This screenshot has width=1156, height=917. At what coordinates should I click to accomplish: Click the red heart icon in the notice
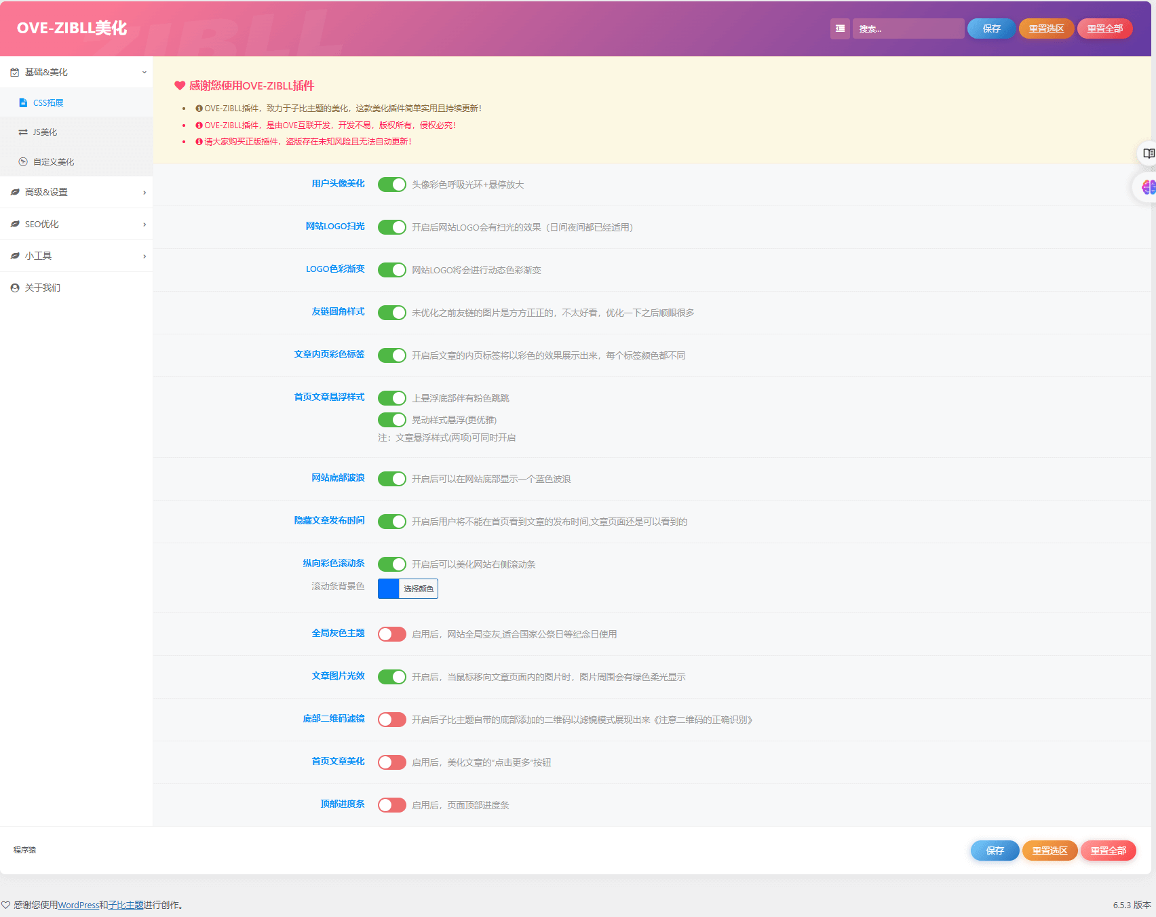pos(180,85)
